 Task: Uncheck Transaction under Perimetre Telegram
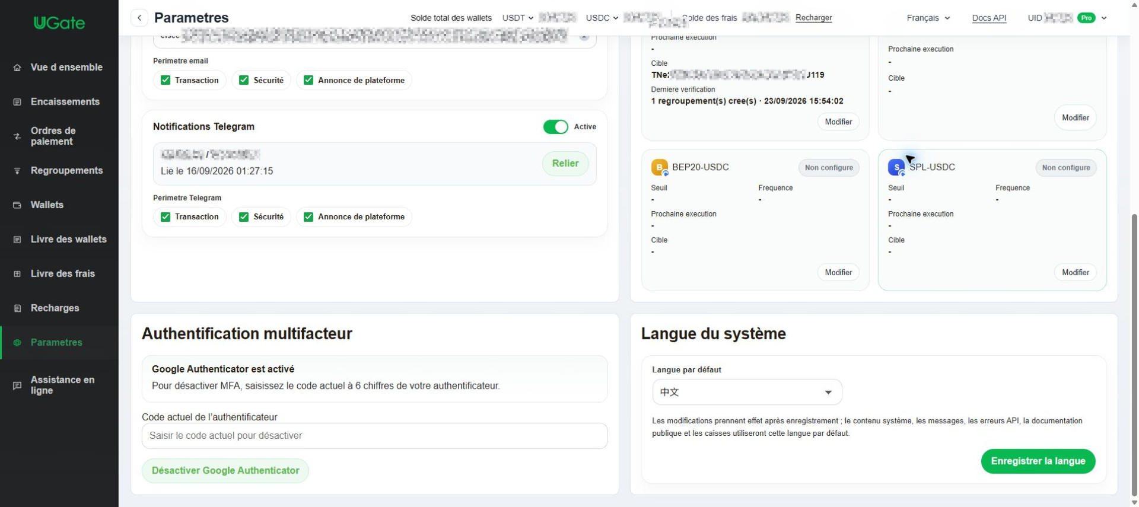pyautogui.click(x=166, y=217)
